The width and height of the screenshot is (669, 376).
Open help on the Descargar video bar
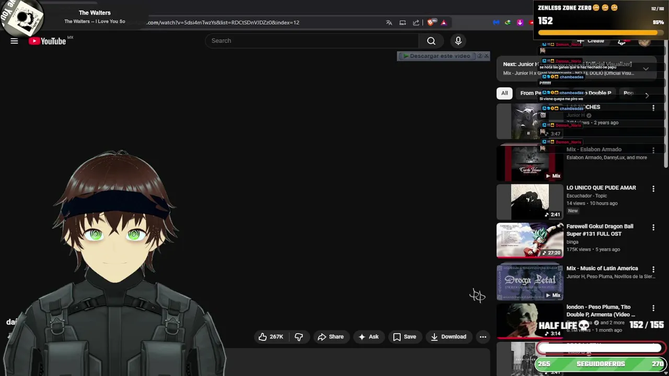[480, 56]
